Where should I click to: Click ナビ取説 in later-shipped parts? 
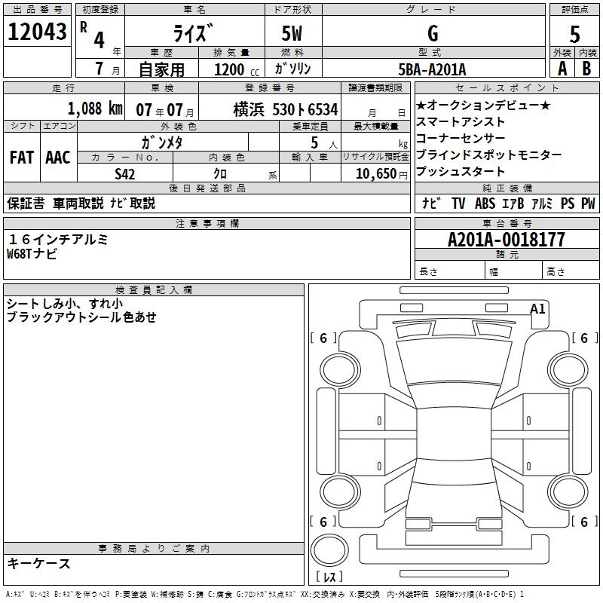(133, 203)
